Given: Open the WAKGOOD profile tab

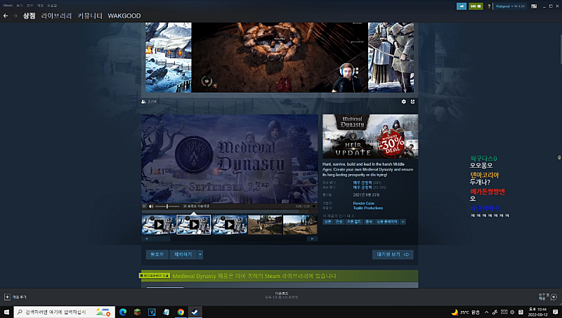Looking at the screenshot, I should (124, 15).
